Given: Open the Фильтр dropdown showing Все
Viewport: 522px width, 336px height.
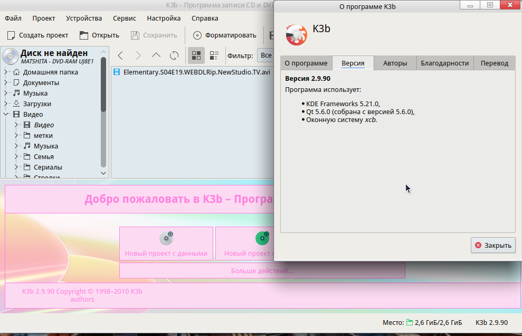Looking at the screenshot, I should tap(265, 55).
